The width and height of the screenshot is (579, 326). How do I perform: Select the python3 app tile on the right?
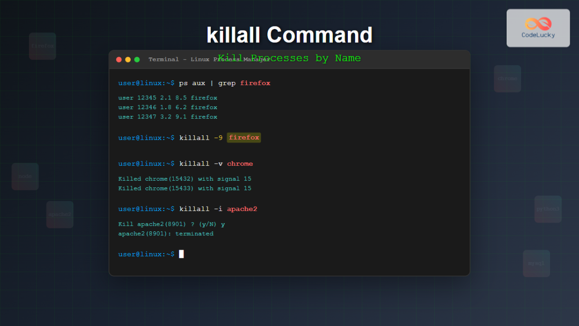pos(548,209)
